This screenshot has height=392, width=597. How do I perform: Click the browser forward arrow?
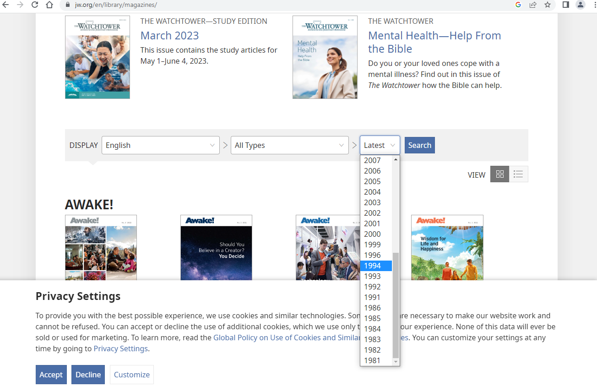click(20, 5)
